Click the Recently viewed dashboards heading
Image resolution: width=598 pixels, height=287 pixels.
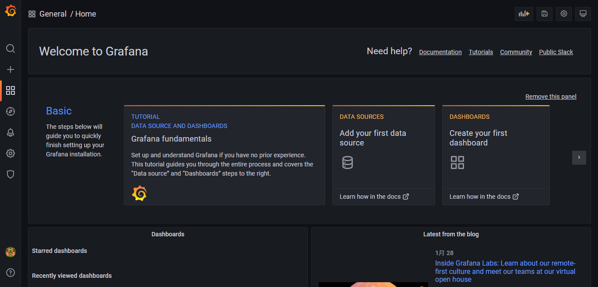72,276
